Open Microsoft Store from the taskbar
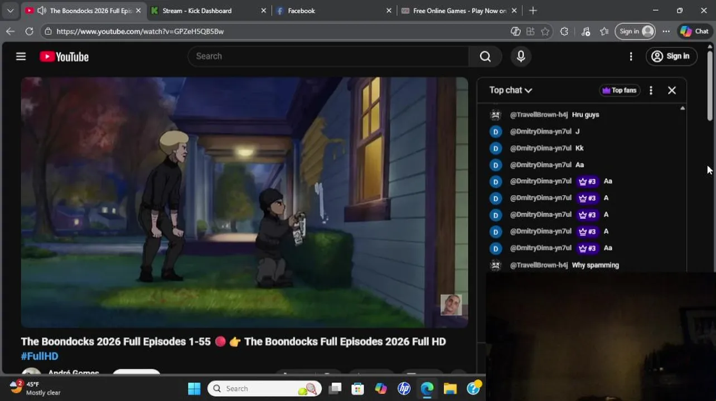The image size is (716, 401). click(x=357, y=389)
